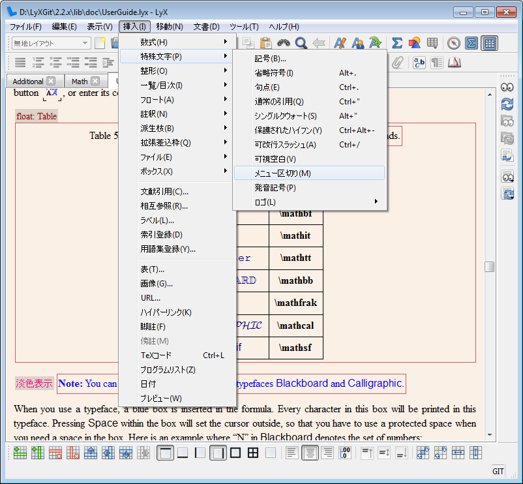Screen dimensions: 523x484
Task: Move table row down icon
Action: tap(126, 453)
